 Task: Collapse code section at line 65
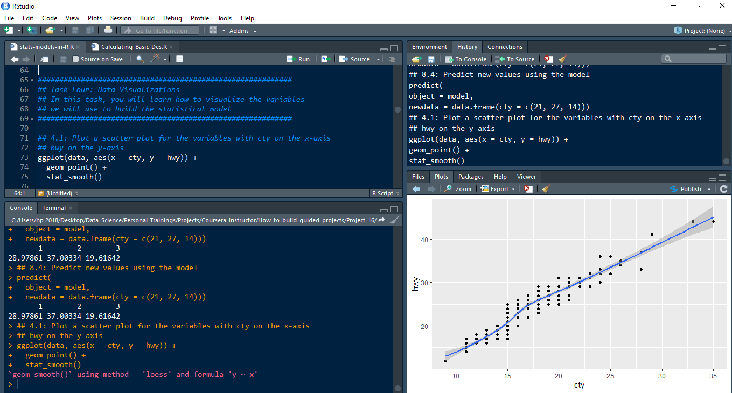(x=32, y=80)
